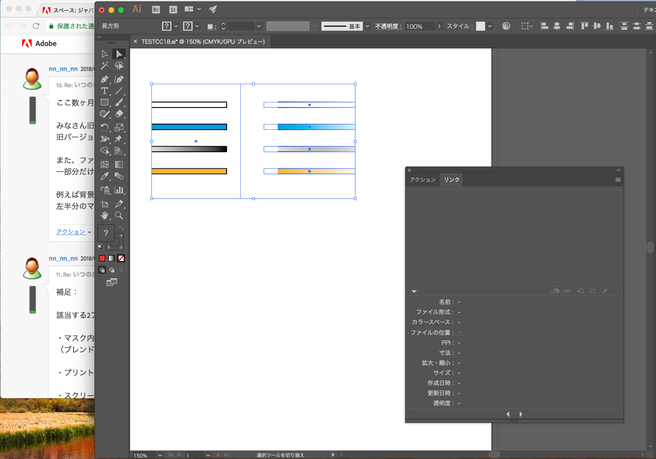Select the Slice tool
Image resolution: width=656 pixels, height=459 pixels.
pos(119,204)
